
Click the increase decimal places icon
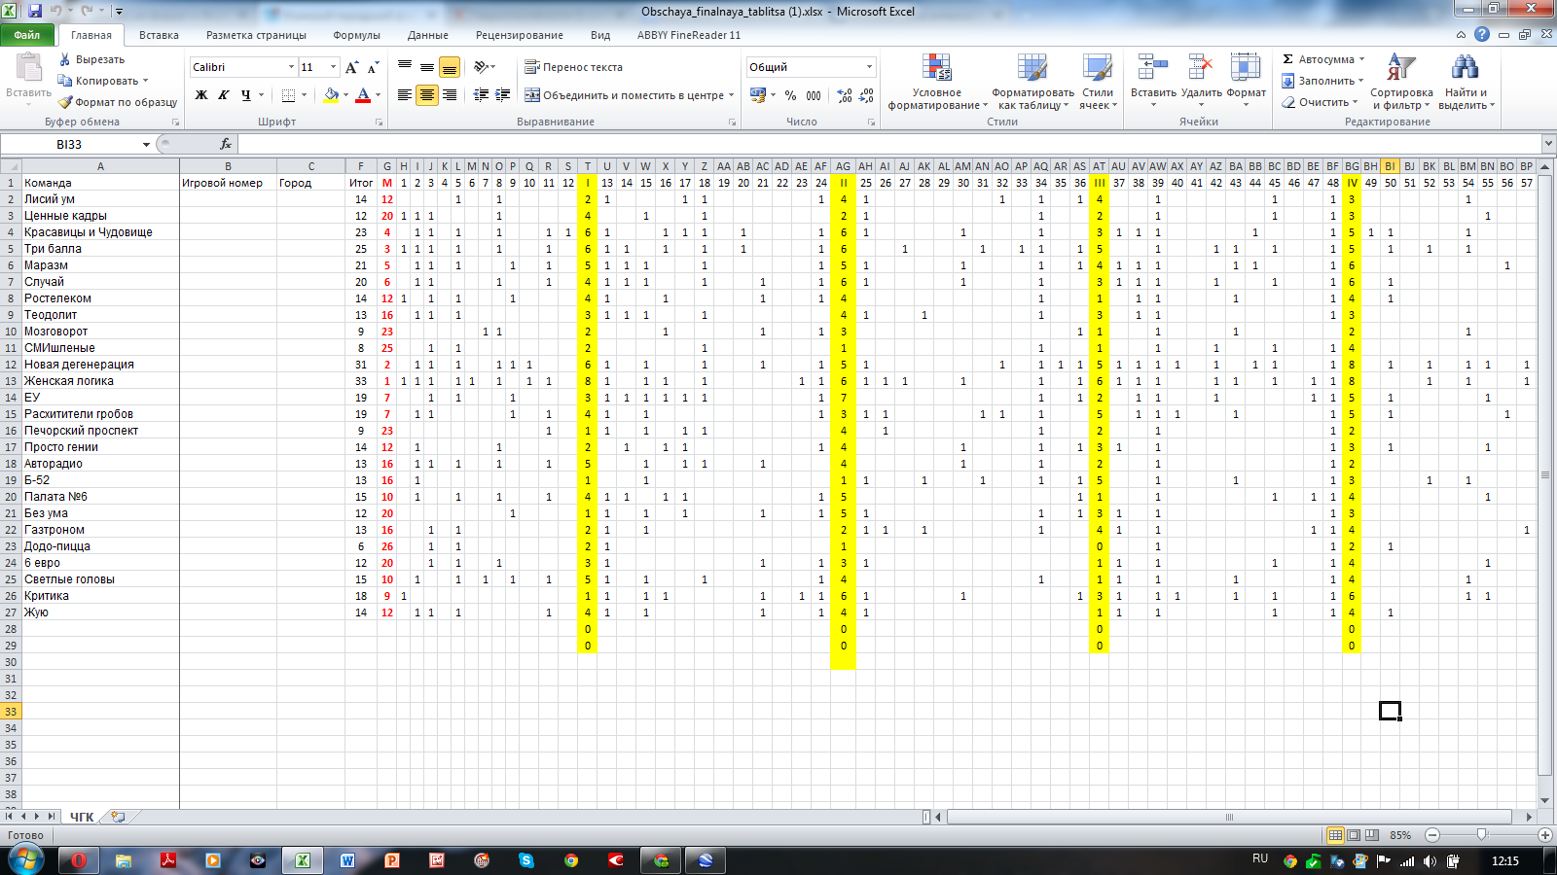click(x=844, y=95)
